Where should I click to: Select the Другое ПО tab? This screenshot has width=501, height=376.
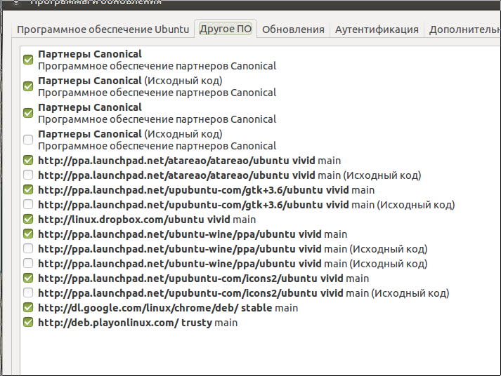[226, 29]
